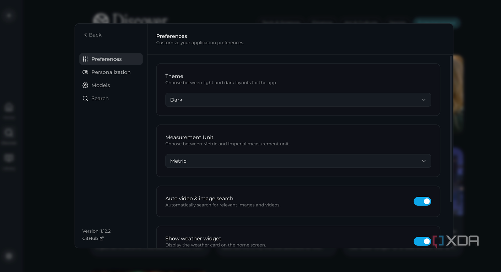Click the blurred Discover icon in left rail
501x272 pixels.
tap(9, 133)
